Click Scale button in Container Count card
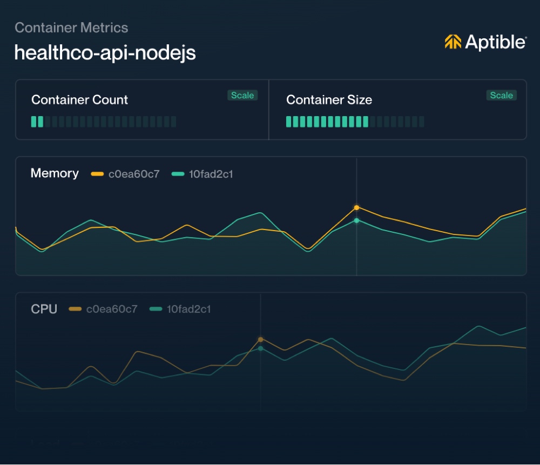 point(242,96)
